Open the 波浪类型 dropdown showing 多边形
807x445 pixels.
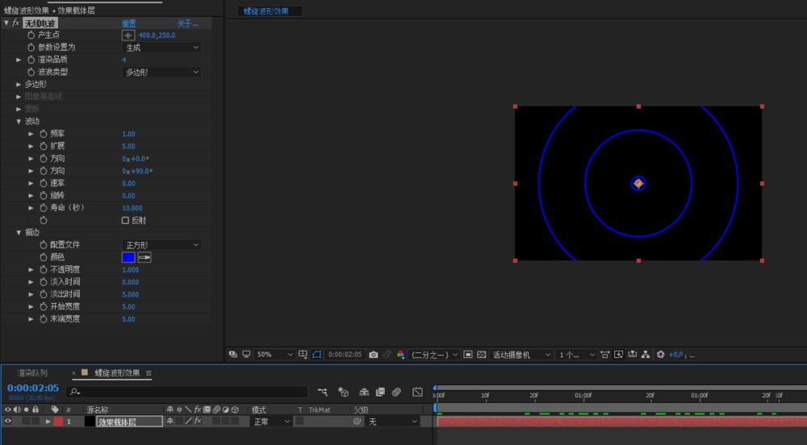tap(161, 72)
